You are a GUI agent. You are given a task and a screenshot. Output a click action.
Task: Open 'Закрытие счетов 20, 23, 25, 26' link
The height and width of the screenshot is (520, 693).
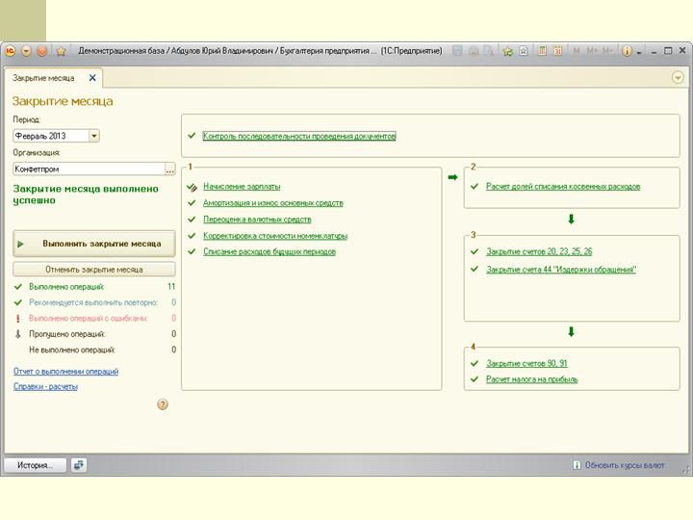(x=539, y=251)
